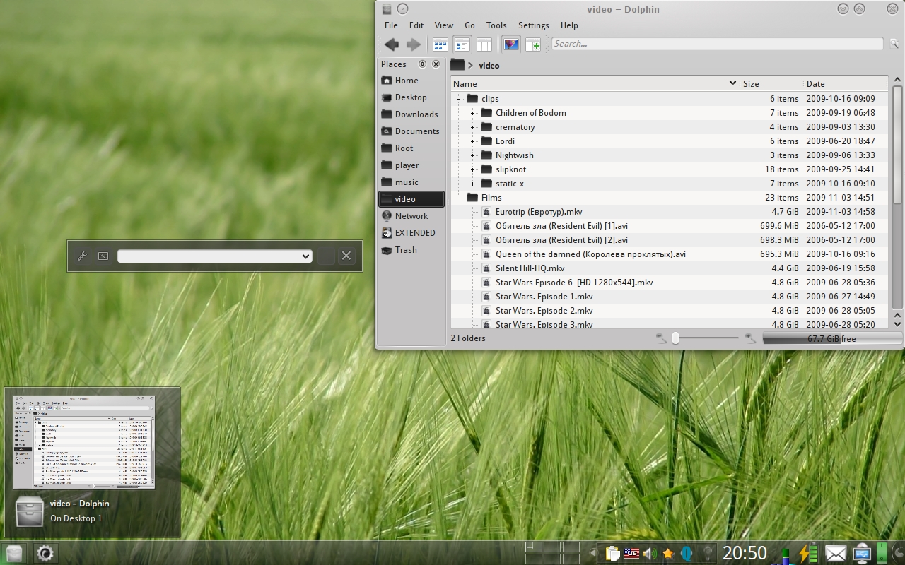
Task: Expand the static-x folder
Action: [473, 184]
